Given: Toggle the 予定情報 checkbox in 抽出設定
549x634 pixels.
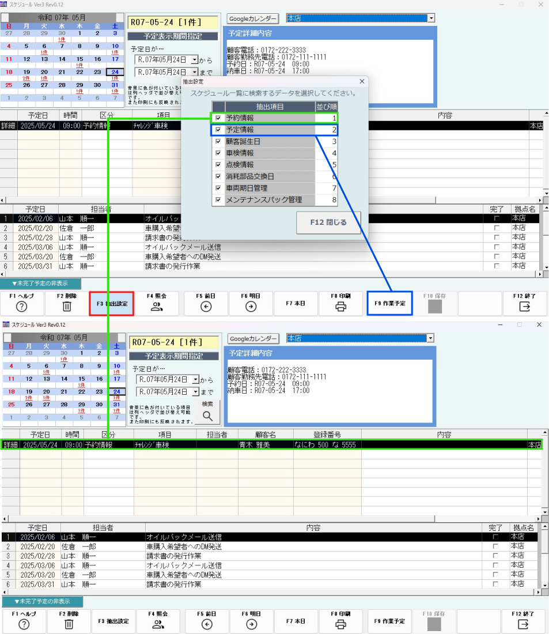Looking at the screenshot, I should pyautogui.click(x=218, y=130).
